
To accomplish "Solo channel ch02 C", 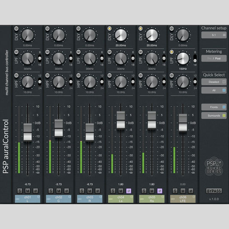I will tap(51, 191).
